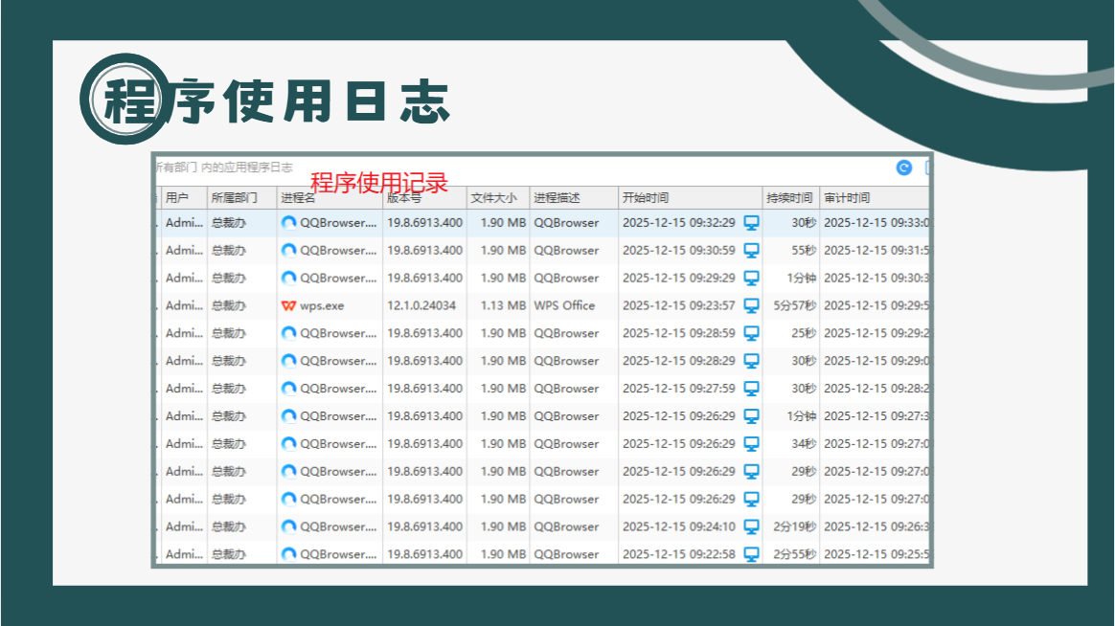This screenshot has height=626, width=1115.
Task: Select row with duration 5分57秒
Action: click(x=542, y=305)
